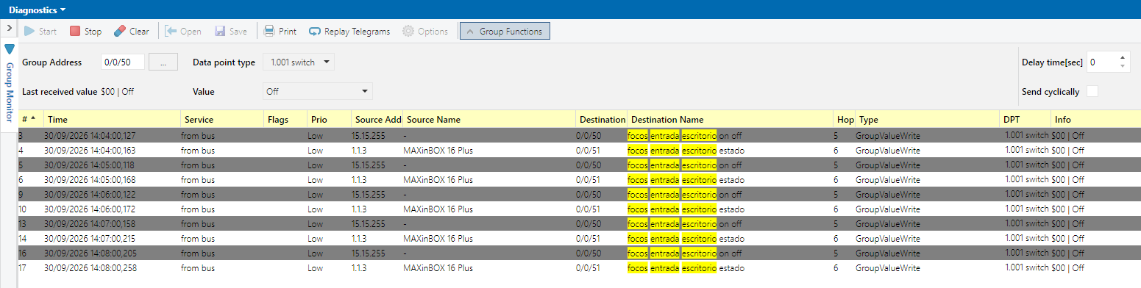Select telegram at 14:07:00,158
The height and width of the screenshot is (288, 1141).
[x=580, y=223]
